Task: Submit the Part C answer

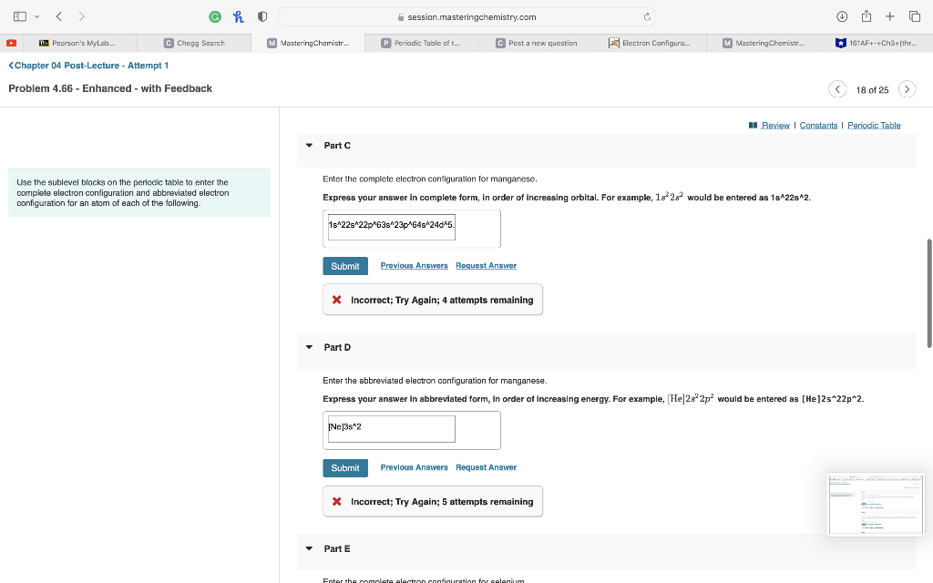Action: point(345,266)
